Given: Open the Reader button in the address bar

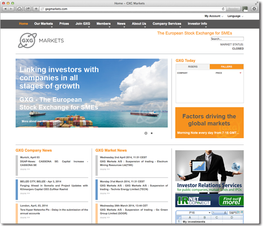Looking at the screenshot, I should click(x=233, y=9).
